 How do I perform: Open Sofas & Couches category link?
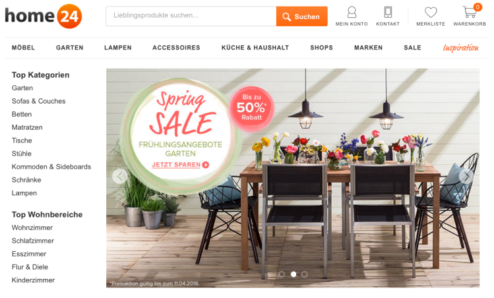click(x=38, y=101)
